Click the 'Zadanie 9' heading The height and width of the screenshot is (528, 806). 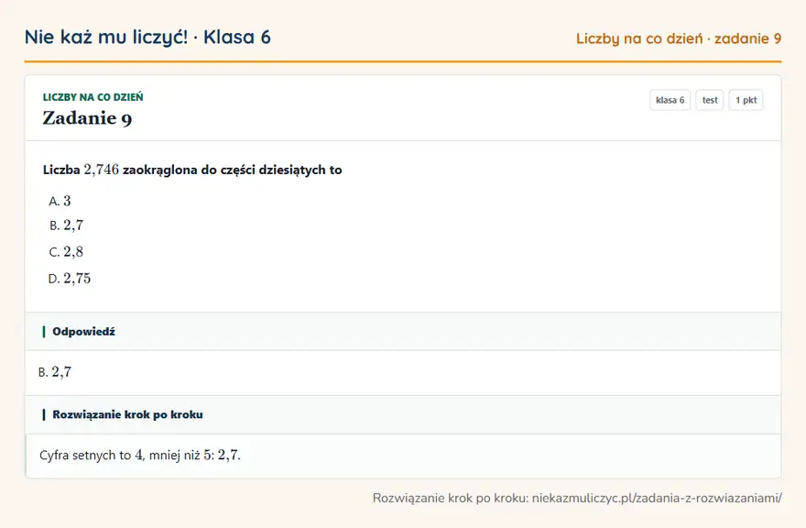(87, 118)
